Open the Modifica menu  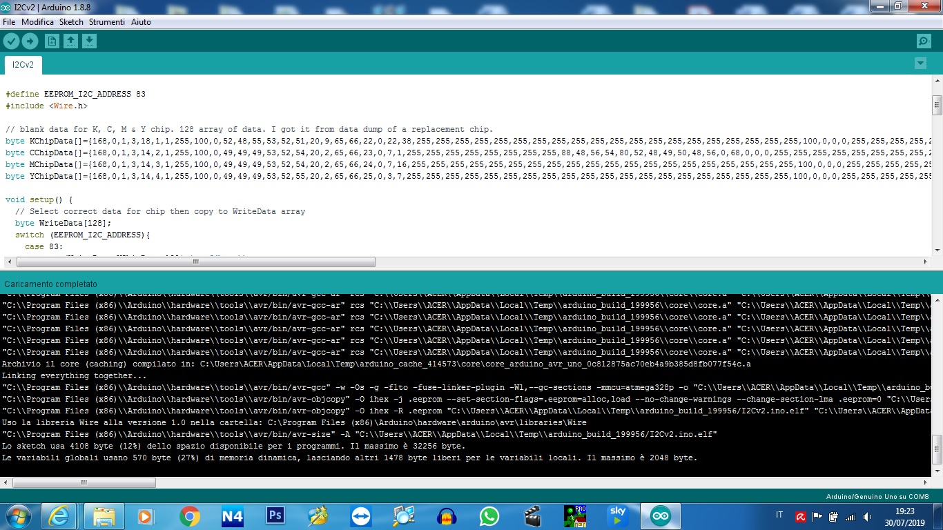[37, 22]
